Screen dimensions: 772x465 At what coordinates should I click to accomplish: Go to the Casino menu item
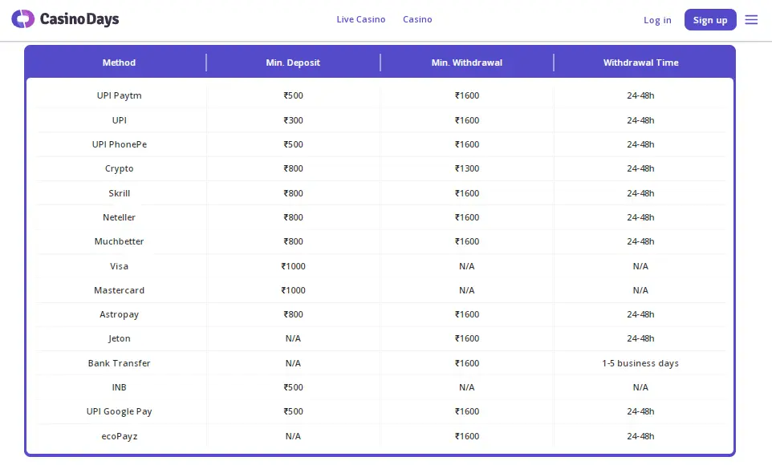click(x=417, y=19)
